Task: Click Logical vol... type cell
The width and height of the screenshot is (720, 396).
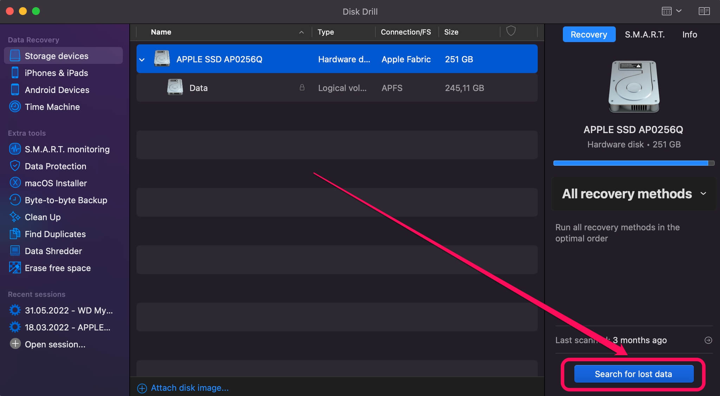Action: click(x=342, y=88)
